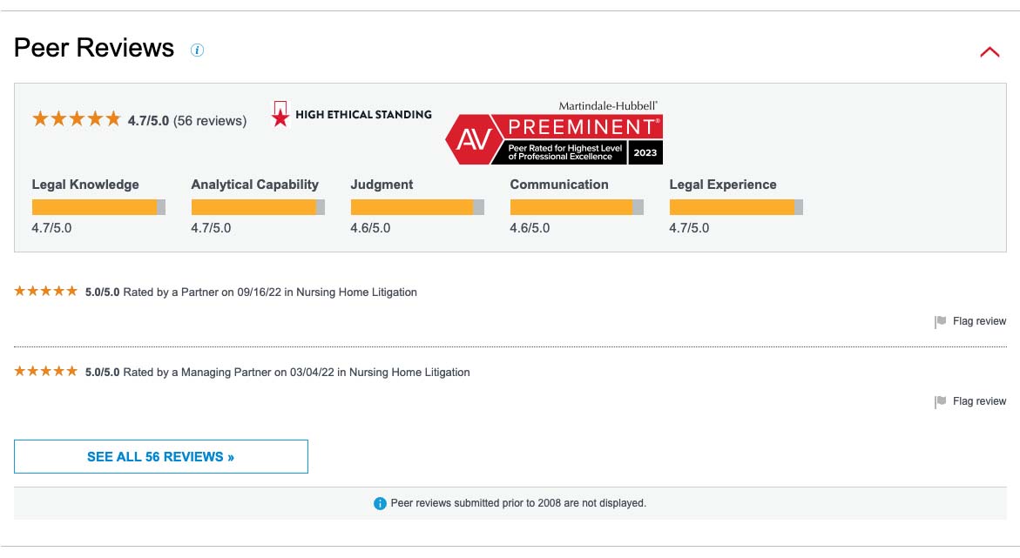Click stars of the 09/16/22 review
1020x558 pixels.
46,292
